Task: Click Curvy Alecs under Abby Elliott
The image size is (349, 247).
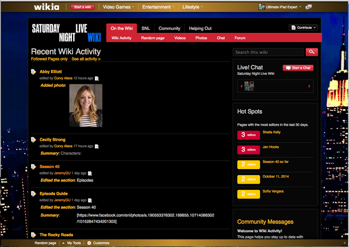Action: click(x=63, y=78)
